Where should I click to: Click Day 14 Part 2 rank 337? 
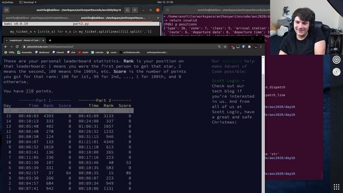[109, 121]
